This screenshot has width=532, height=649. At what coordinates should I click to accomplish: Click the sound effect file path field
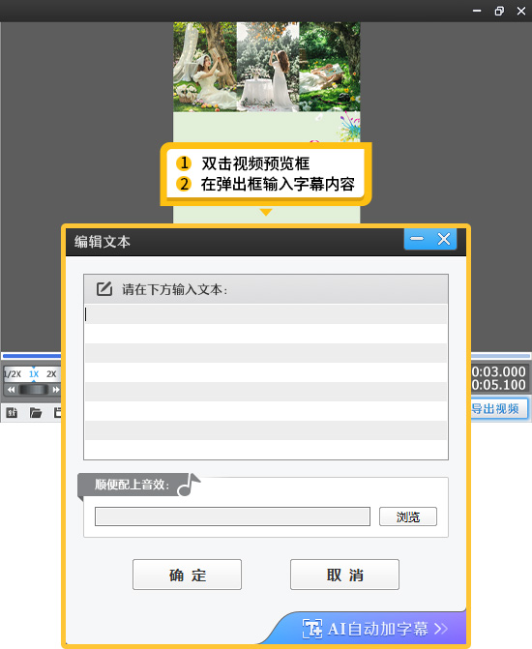(232, 516)
